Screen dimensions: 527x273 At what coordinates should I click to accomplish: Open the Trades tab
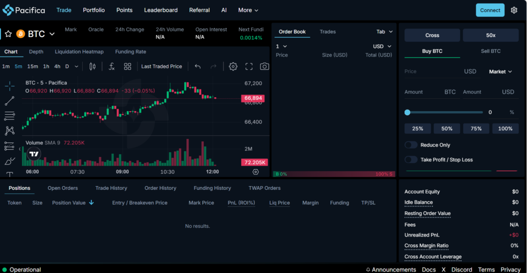pyautogui.click(x=328, y=31)
